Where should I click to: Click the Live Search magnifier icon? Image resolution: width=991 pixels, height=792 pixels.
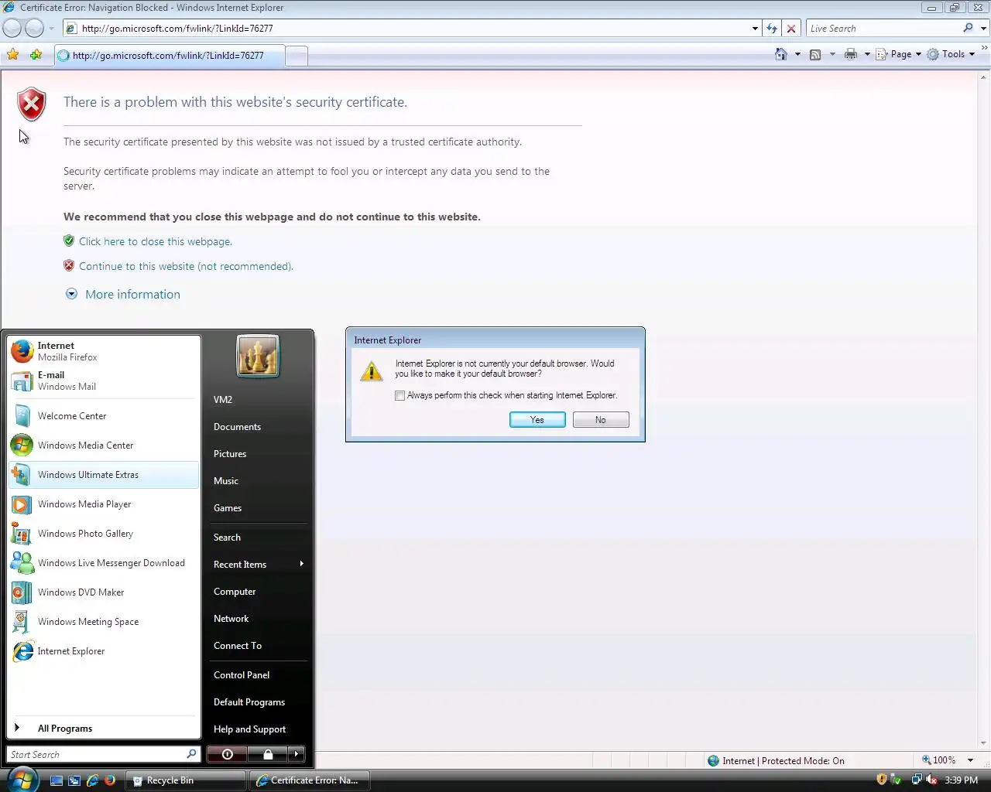(x=968, y=28)
